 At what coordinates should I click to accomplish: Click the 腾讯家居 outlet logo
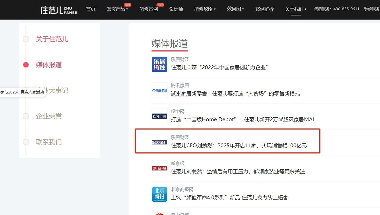(x=159, y=90)
